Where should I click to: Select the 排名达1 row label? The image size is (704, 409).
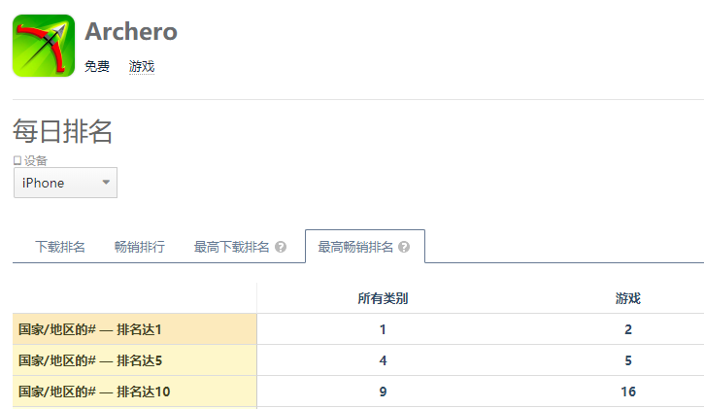(x=90, y=329)
